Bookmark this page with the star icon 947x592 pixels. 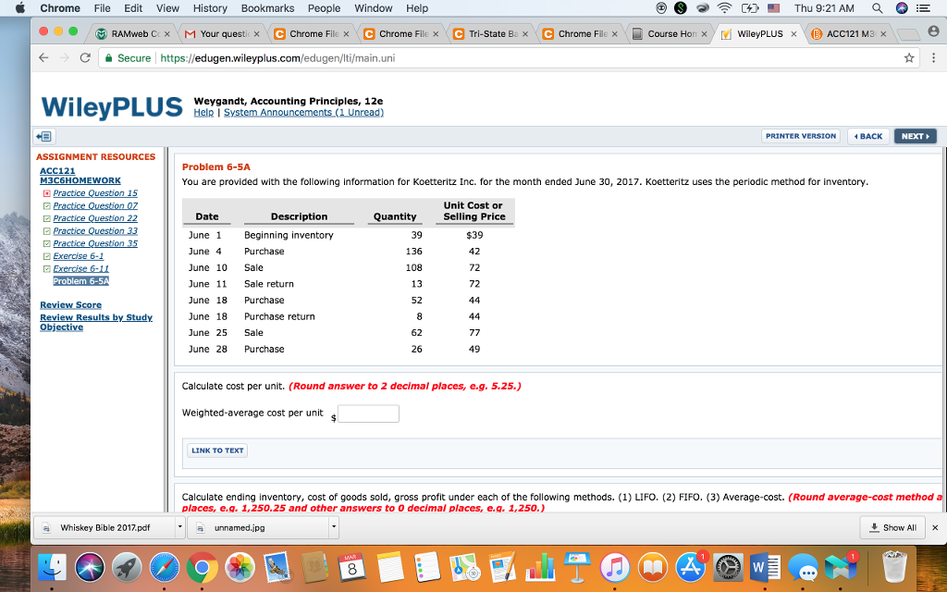tap(908, 58)
